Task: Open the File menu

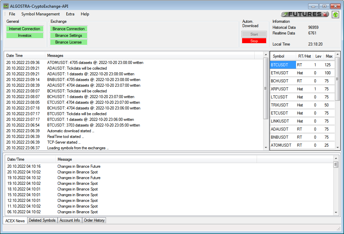Action: [12, 14]
